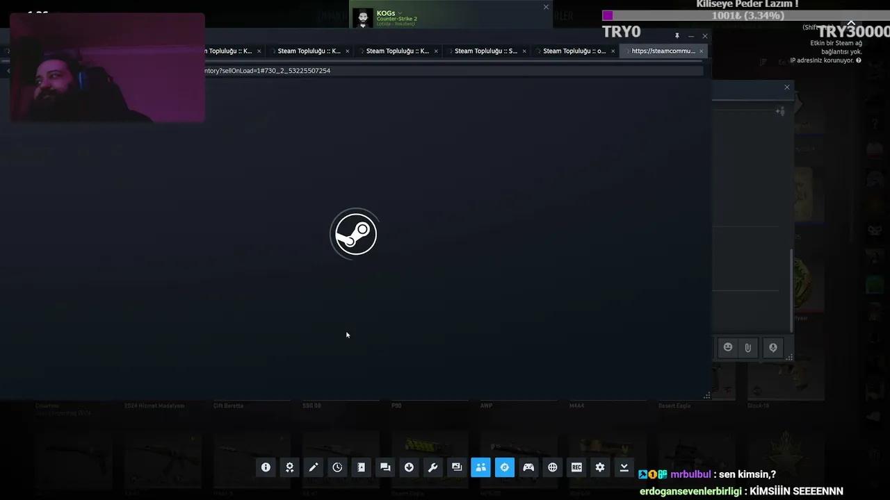
Task: Close the friends chat panel
Action: coord(787,87)
